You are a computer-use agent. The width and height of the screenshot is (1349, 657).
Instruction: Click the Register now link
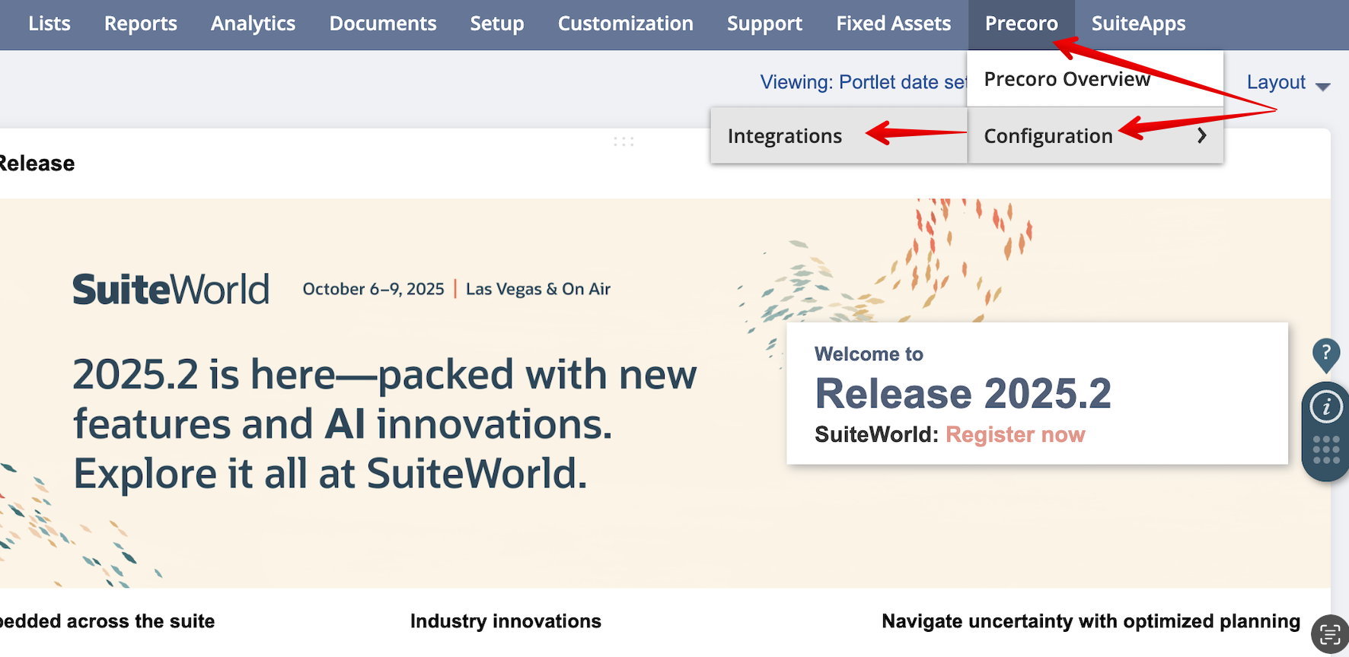pyautogui.click(x=1015, y=434)
